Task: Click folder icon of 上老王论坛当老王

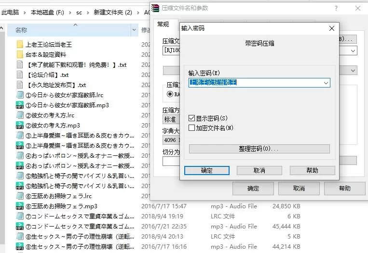Action: click(x=20, y=44)
